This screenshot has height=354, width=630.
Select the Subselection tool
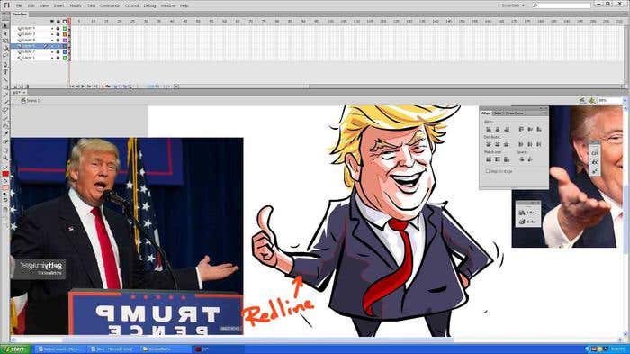[5, 33]
